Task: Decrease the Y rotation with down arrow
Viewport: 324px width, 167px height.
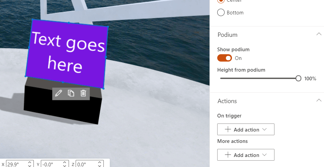Action: click(x=65, y=166)
